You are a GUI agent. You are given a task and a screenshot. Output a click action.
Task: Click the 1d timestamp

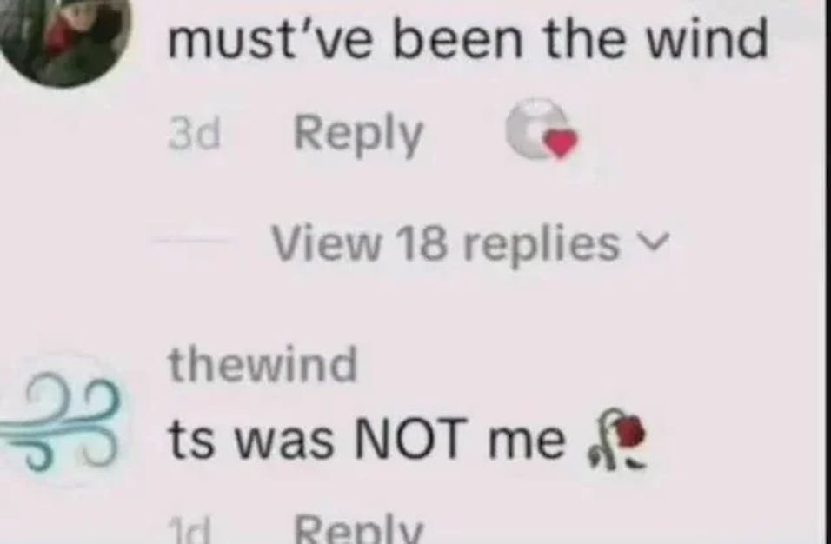pos(189,531)
